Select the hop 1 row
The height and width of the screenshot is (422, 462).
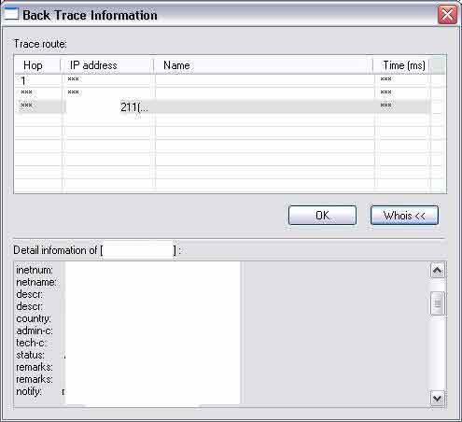pyautogui.click(x=222, y=81)
